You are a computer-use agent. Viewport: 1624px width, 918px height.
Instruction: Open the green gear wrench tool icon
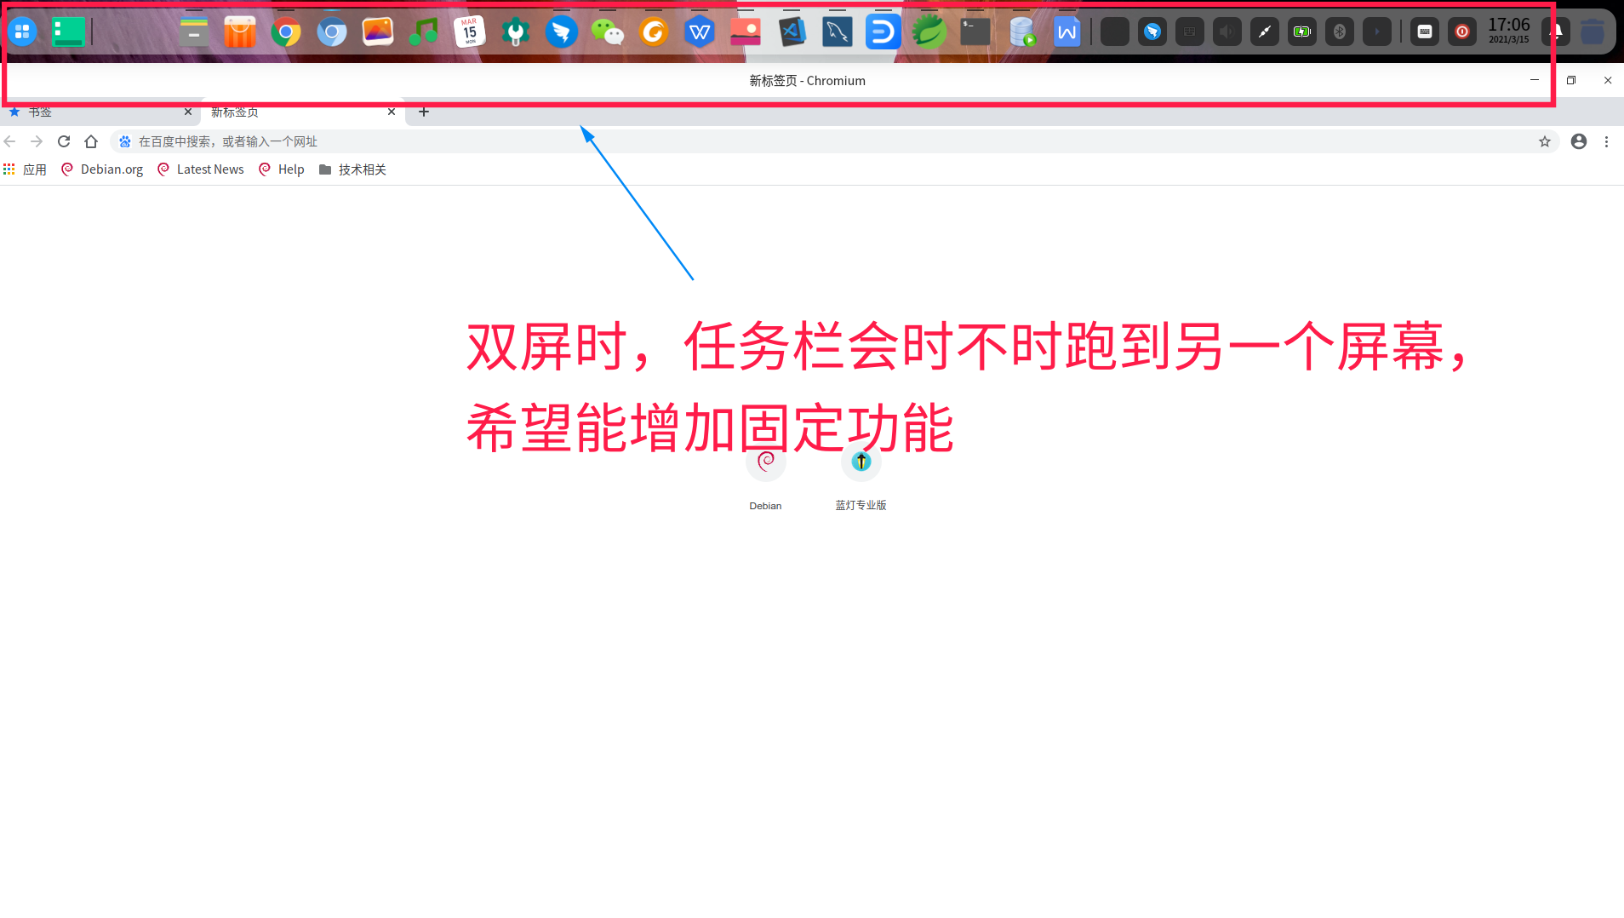[516, 32]
